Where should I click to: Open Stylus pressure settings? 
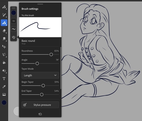point(40,105)
